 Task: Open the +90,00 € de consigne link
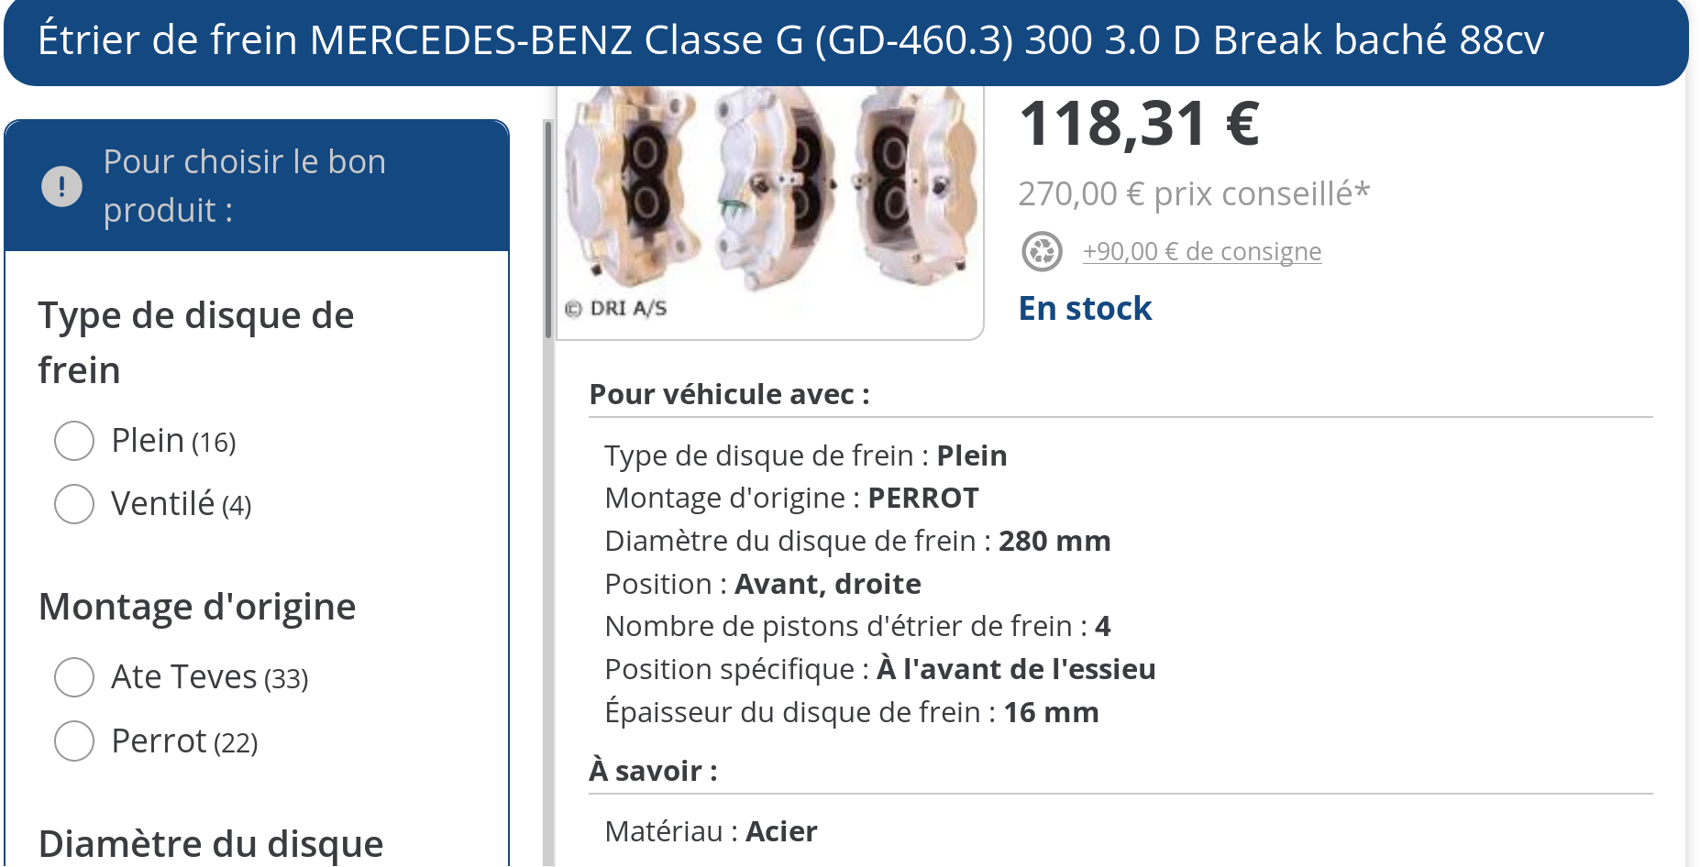pyautogui.click(x=1201, y=251)
